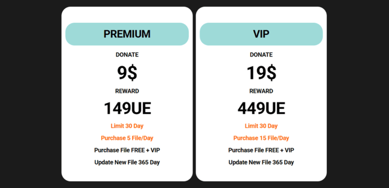Click the Purchase 5 File/Day text
Screen dimensions: 389x188
click(x=127, y=138)
